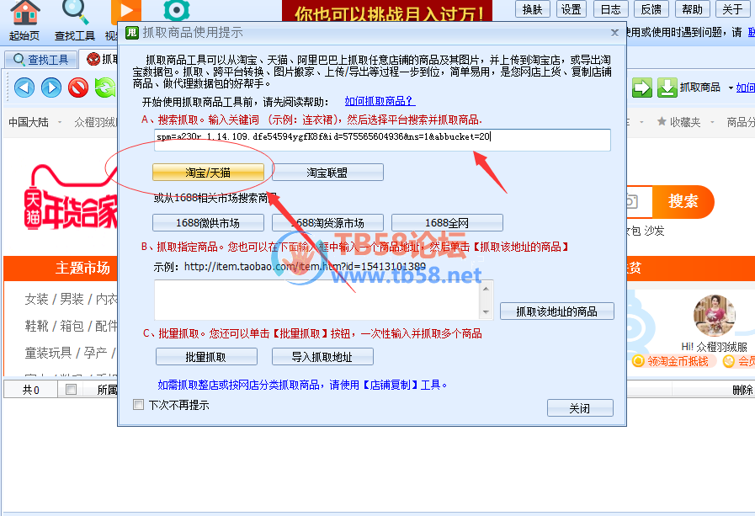Open the 换肤 menu button

click(533, 9)
